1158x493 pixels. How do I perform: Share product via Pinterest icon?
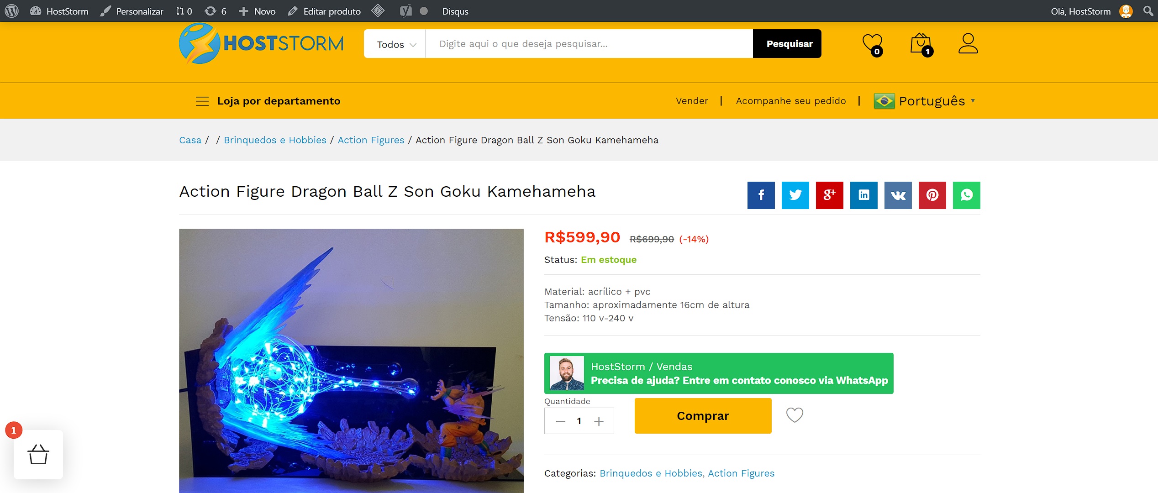tap(932, 195)
